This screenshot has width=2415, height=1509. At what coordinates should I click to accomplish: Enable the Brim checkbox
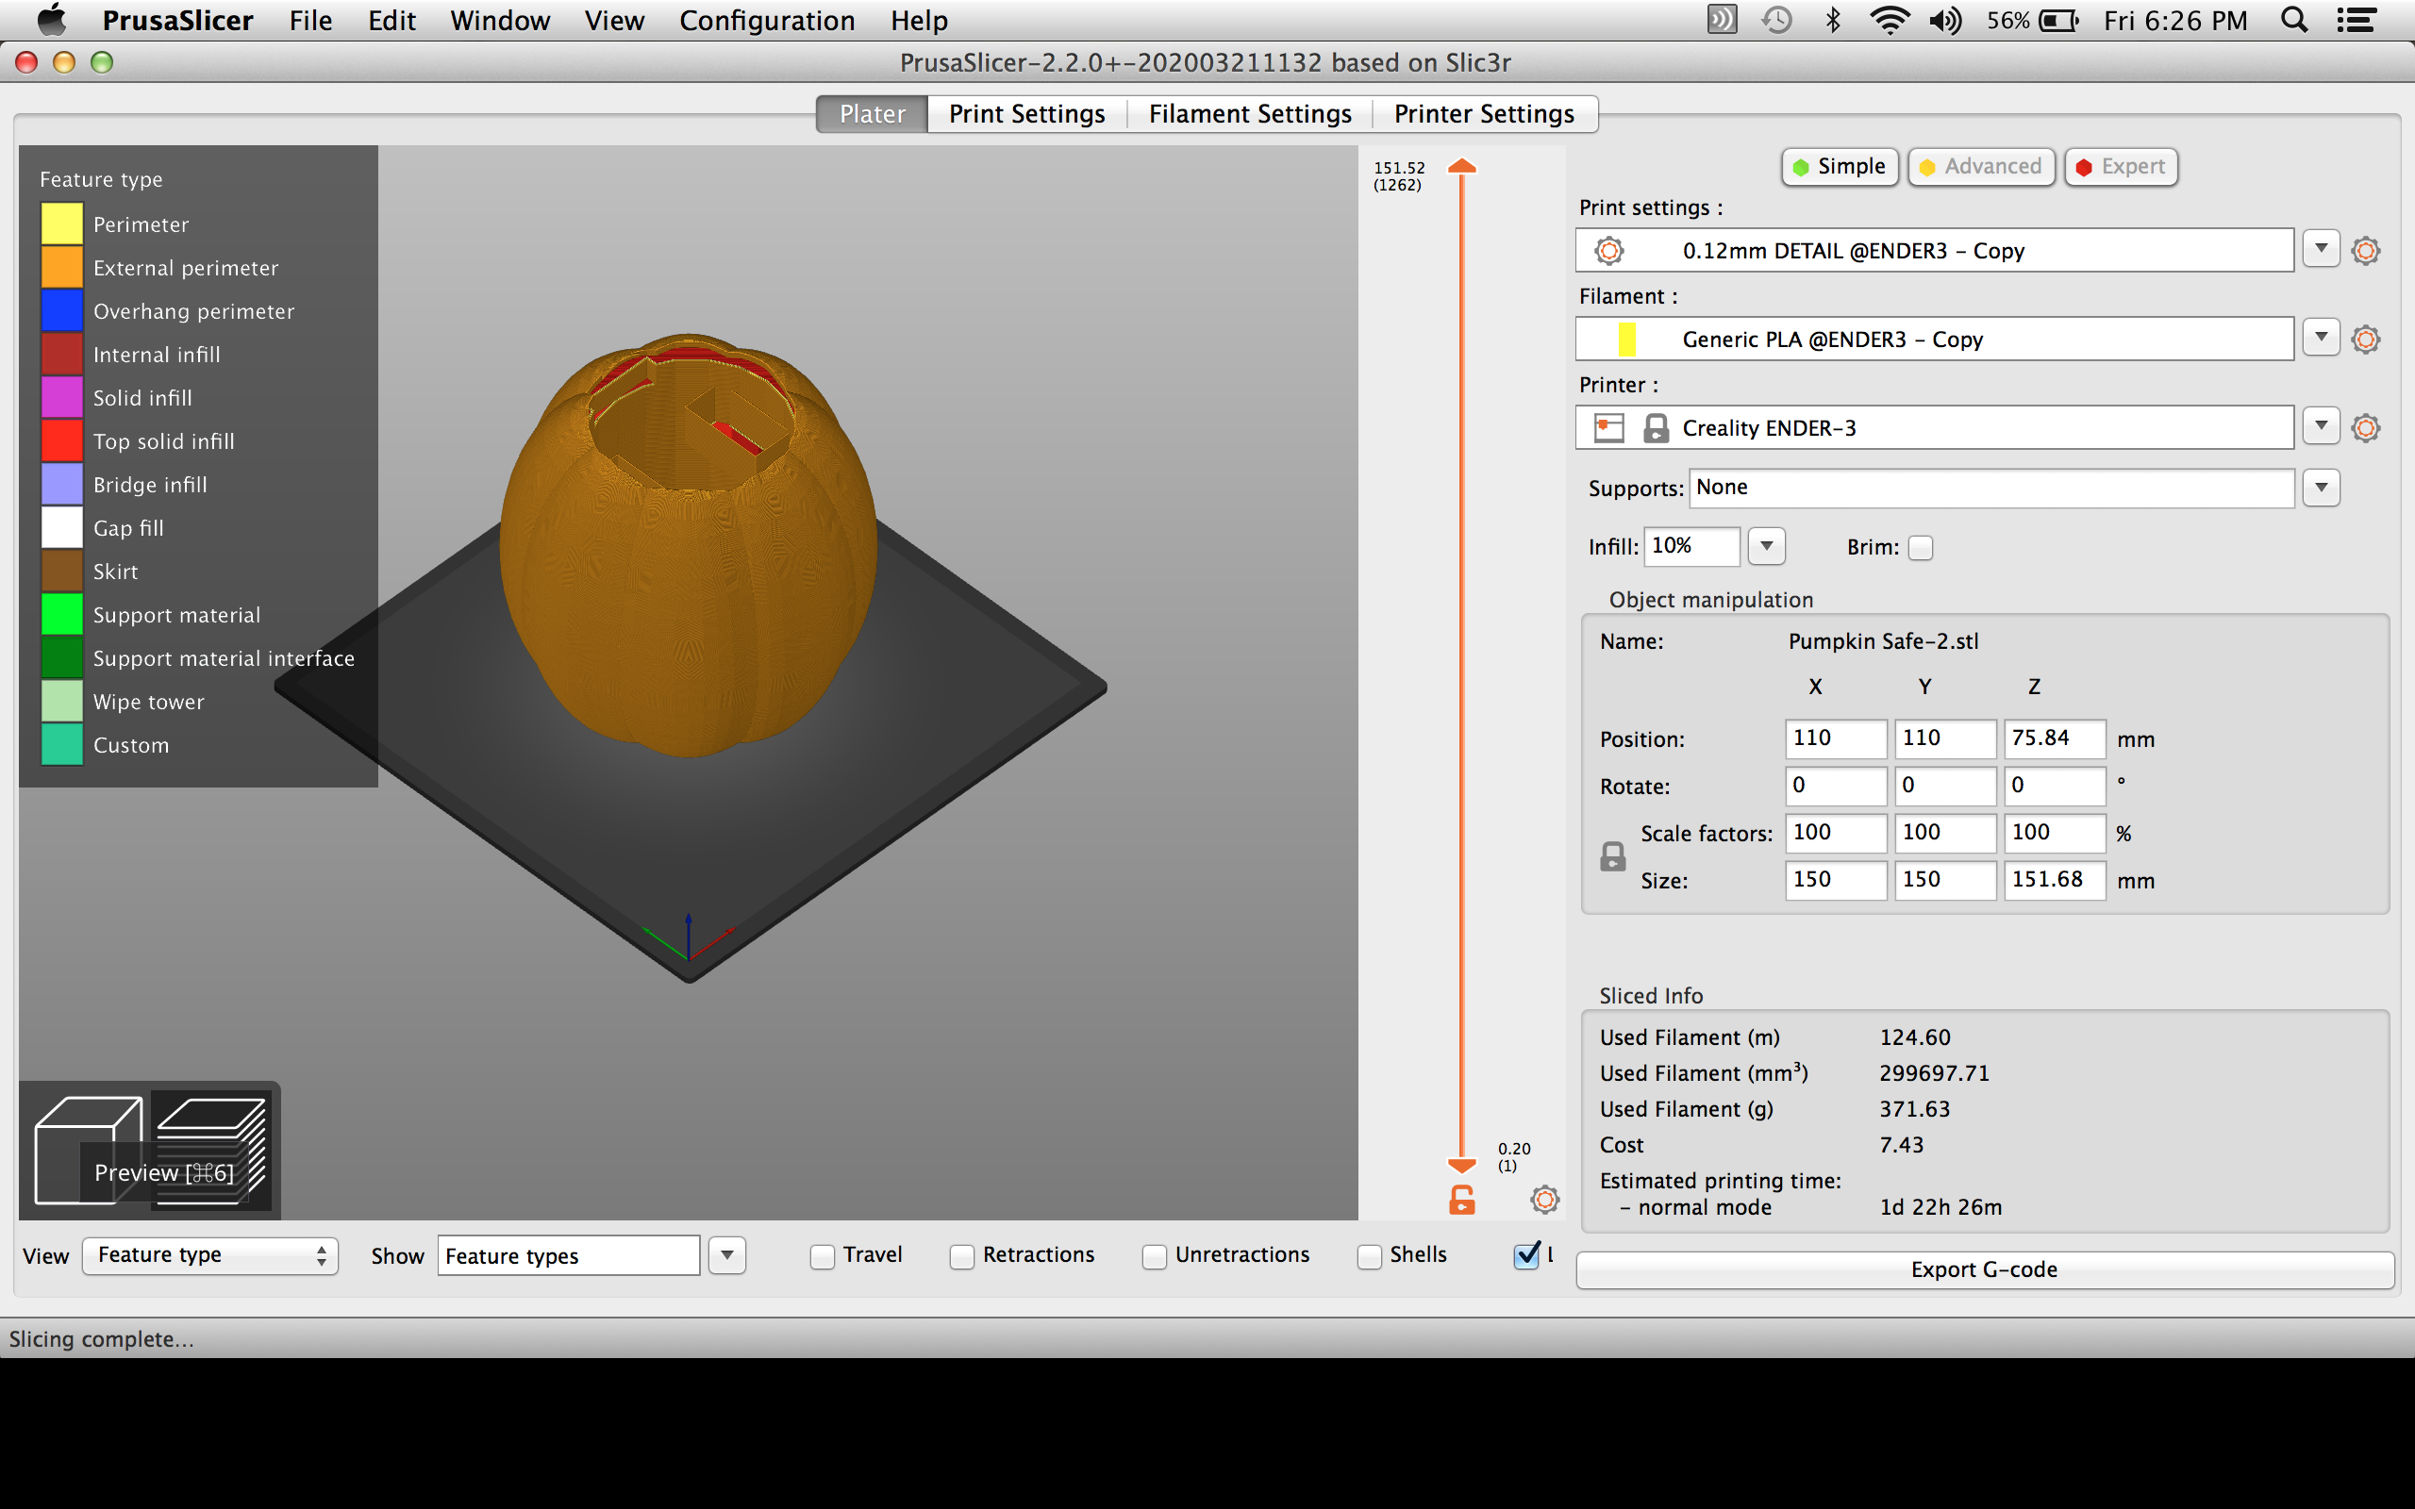coord(1920,548)
